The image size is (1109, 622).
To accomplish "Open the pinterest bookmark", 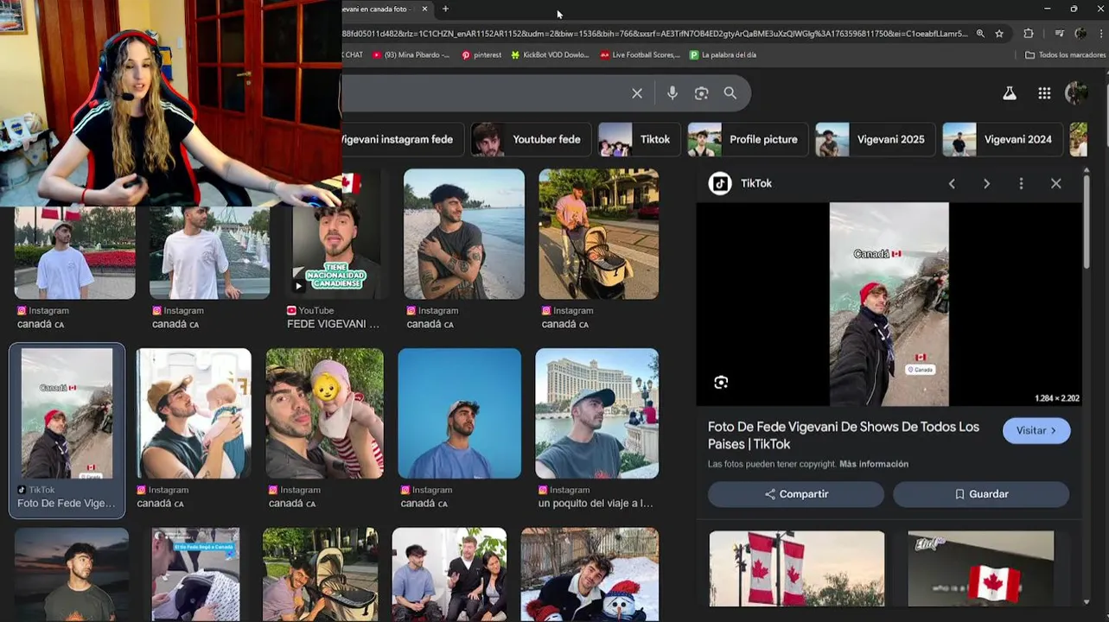I will click(x=481, y=54).
